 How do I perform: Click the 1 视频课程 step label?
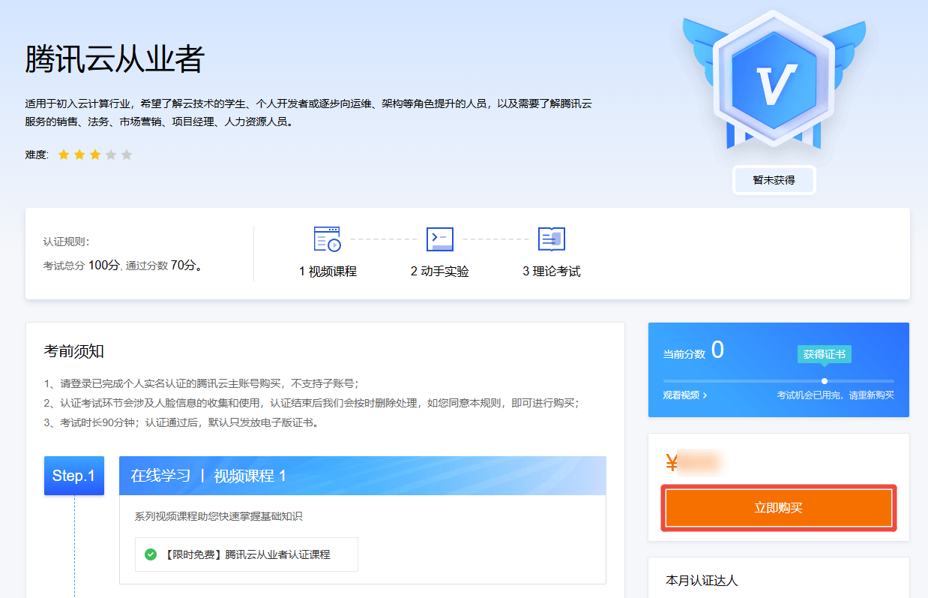tap(328, 272)
